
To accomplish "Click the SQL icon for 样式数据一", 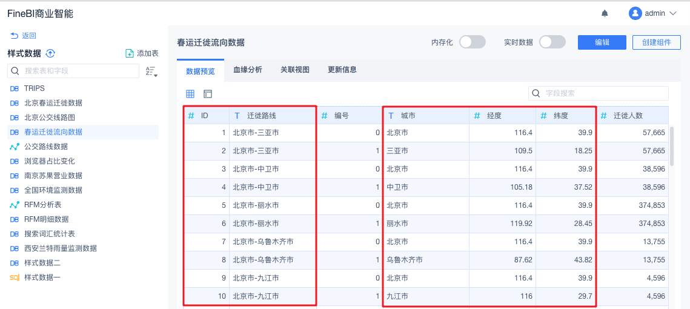I will click(15, 277).
